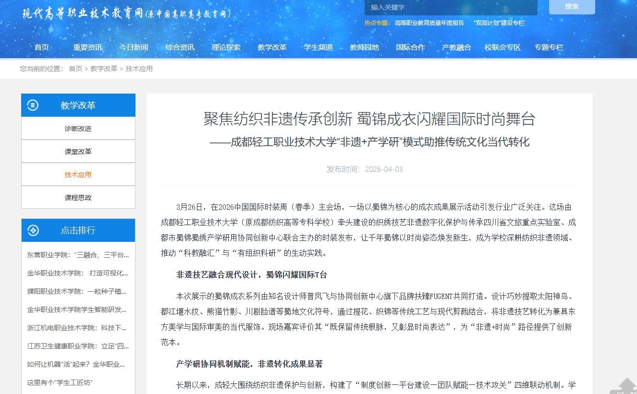Focus the keyword search input field
Screen dimensions: 637x394
tap(451, 7)
